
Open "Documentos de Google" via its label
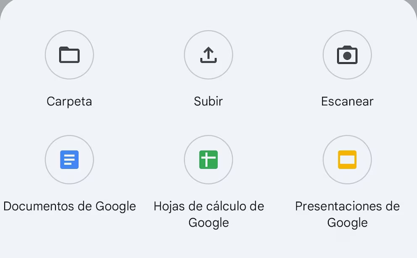point(69,206)
